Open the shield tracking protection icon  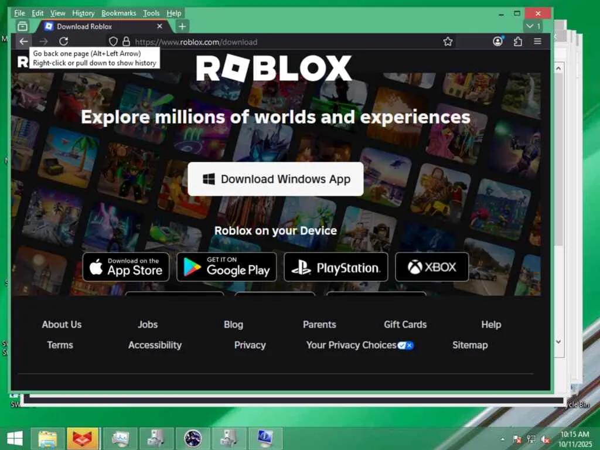click(x=113, y=42)
